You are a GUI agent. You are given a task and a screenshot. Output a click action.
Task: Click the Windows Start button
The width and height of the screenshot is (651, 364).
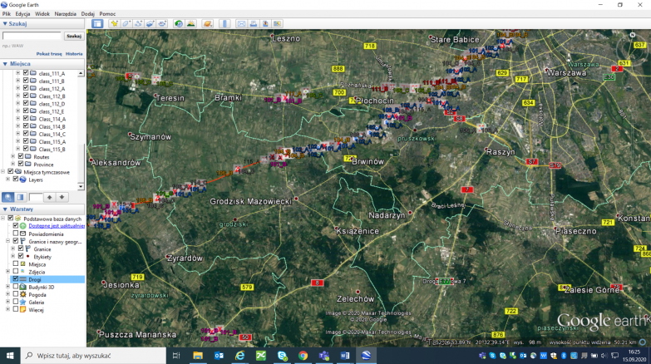click(x=10, y=356)
